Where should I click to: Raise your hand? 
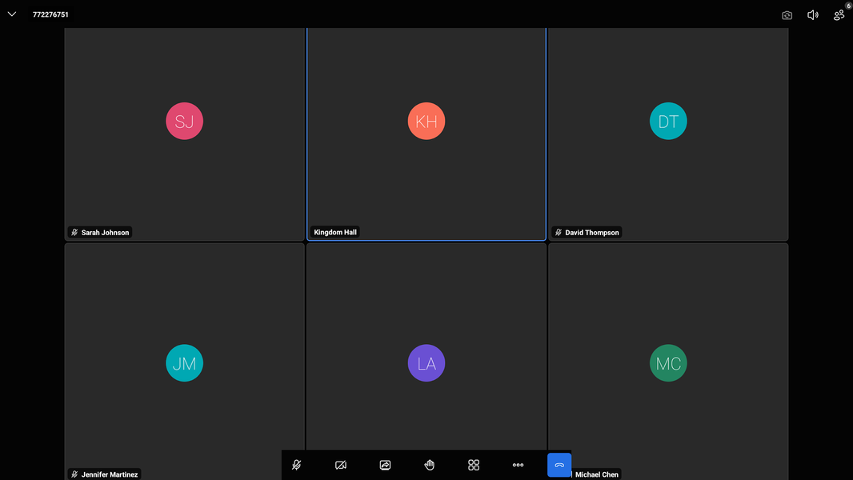point(429,465)
